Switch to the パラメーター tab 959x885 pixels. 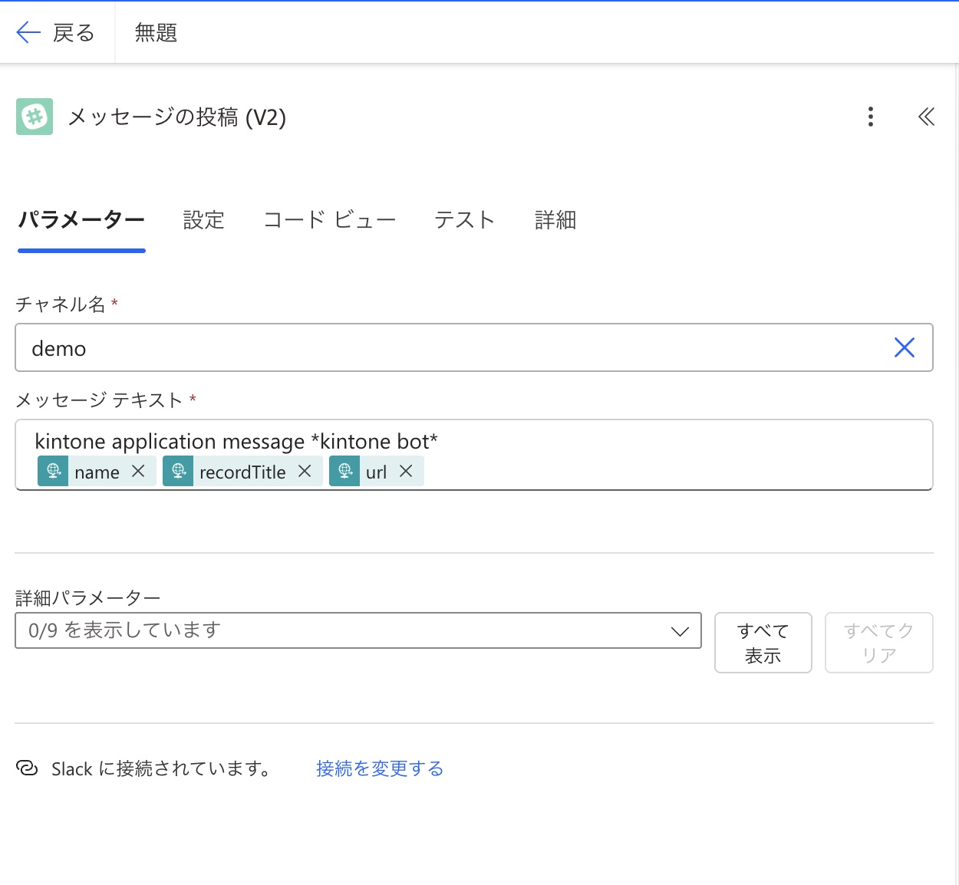[81, 220]
